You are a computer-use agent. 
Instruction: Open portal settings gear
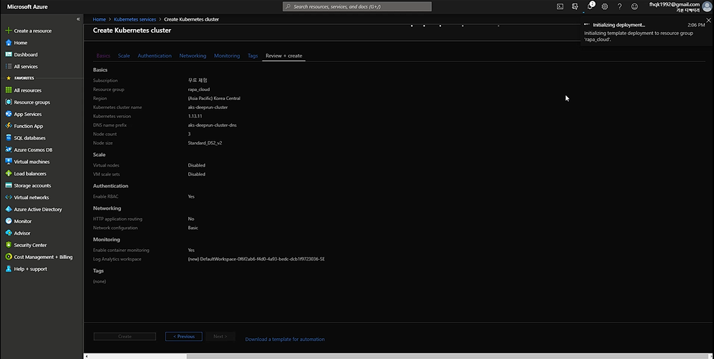click(x=605, y=6)
